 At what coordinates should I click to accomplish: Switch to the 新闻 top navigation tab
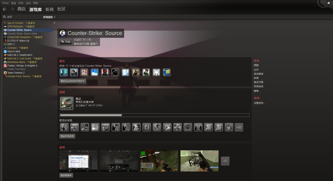click(49, 9)
